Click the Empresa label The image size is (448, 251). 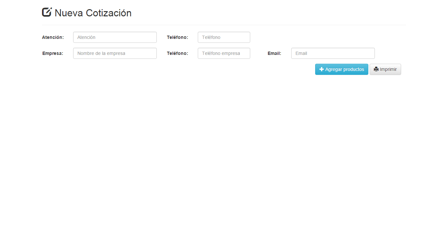tap(52, 53)
